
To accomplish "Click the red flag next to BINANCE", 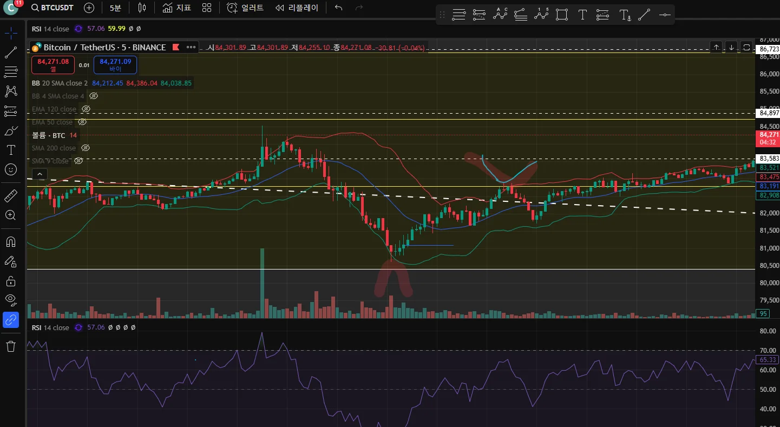I will point(175,47).
